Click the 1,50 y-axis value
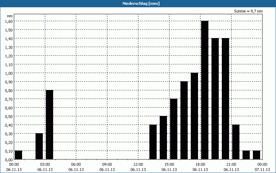 9,30
